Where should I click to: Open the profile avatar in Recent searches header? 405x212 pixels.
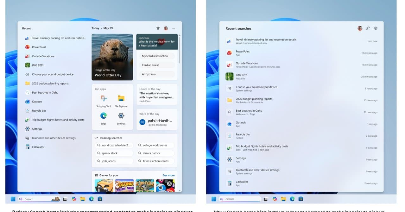click(360, 28)
